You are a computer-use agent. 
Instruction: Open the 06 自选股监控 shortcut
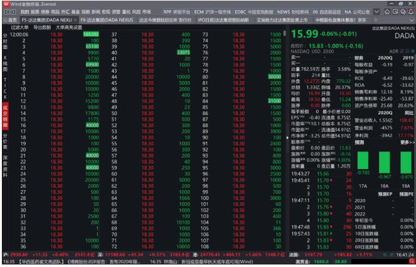point(327,12)
